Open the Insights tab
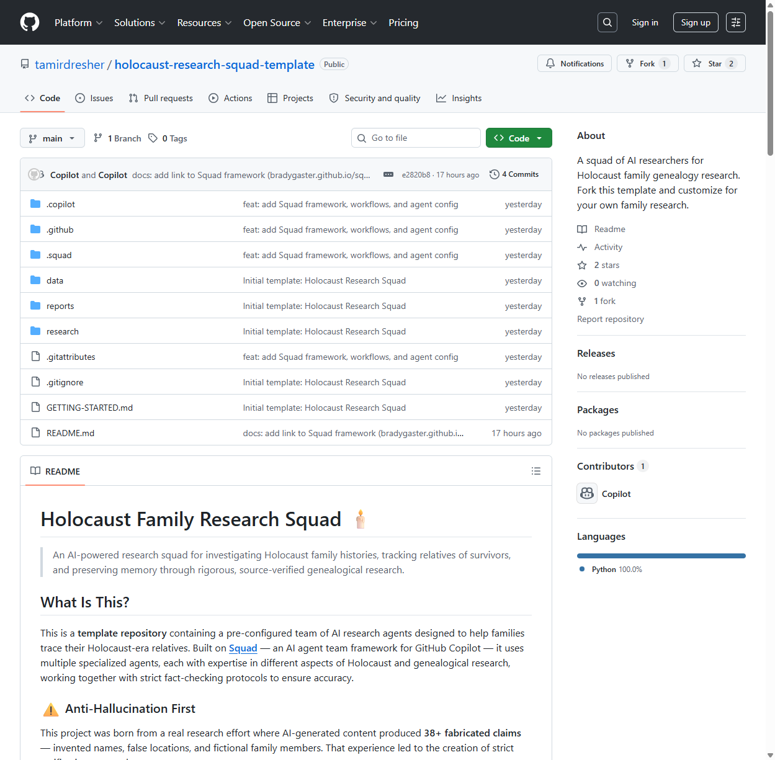 pyautogui.click(x=459, y=98)
